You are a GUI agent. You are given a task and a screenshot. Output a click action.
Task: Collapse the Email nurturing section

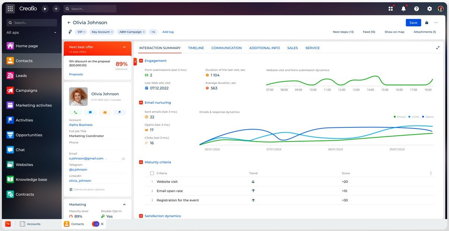click(x=141, y=102)
